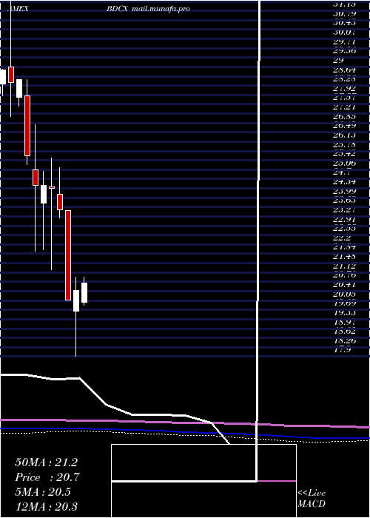
Task: Click the 23.99 price axis label
Action: click(345, 191)
